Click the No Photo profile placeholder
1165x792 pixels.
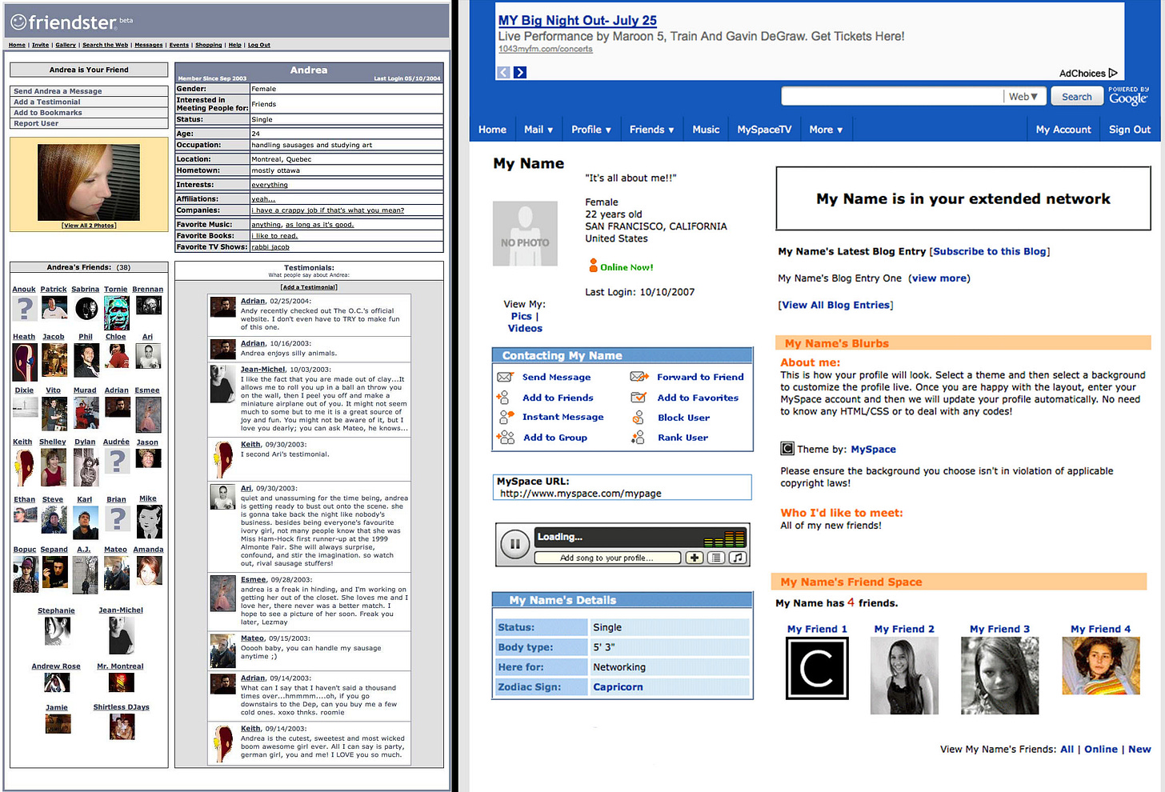(x=525, y=234)
